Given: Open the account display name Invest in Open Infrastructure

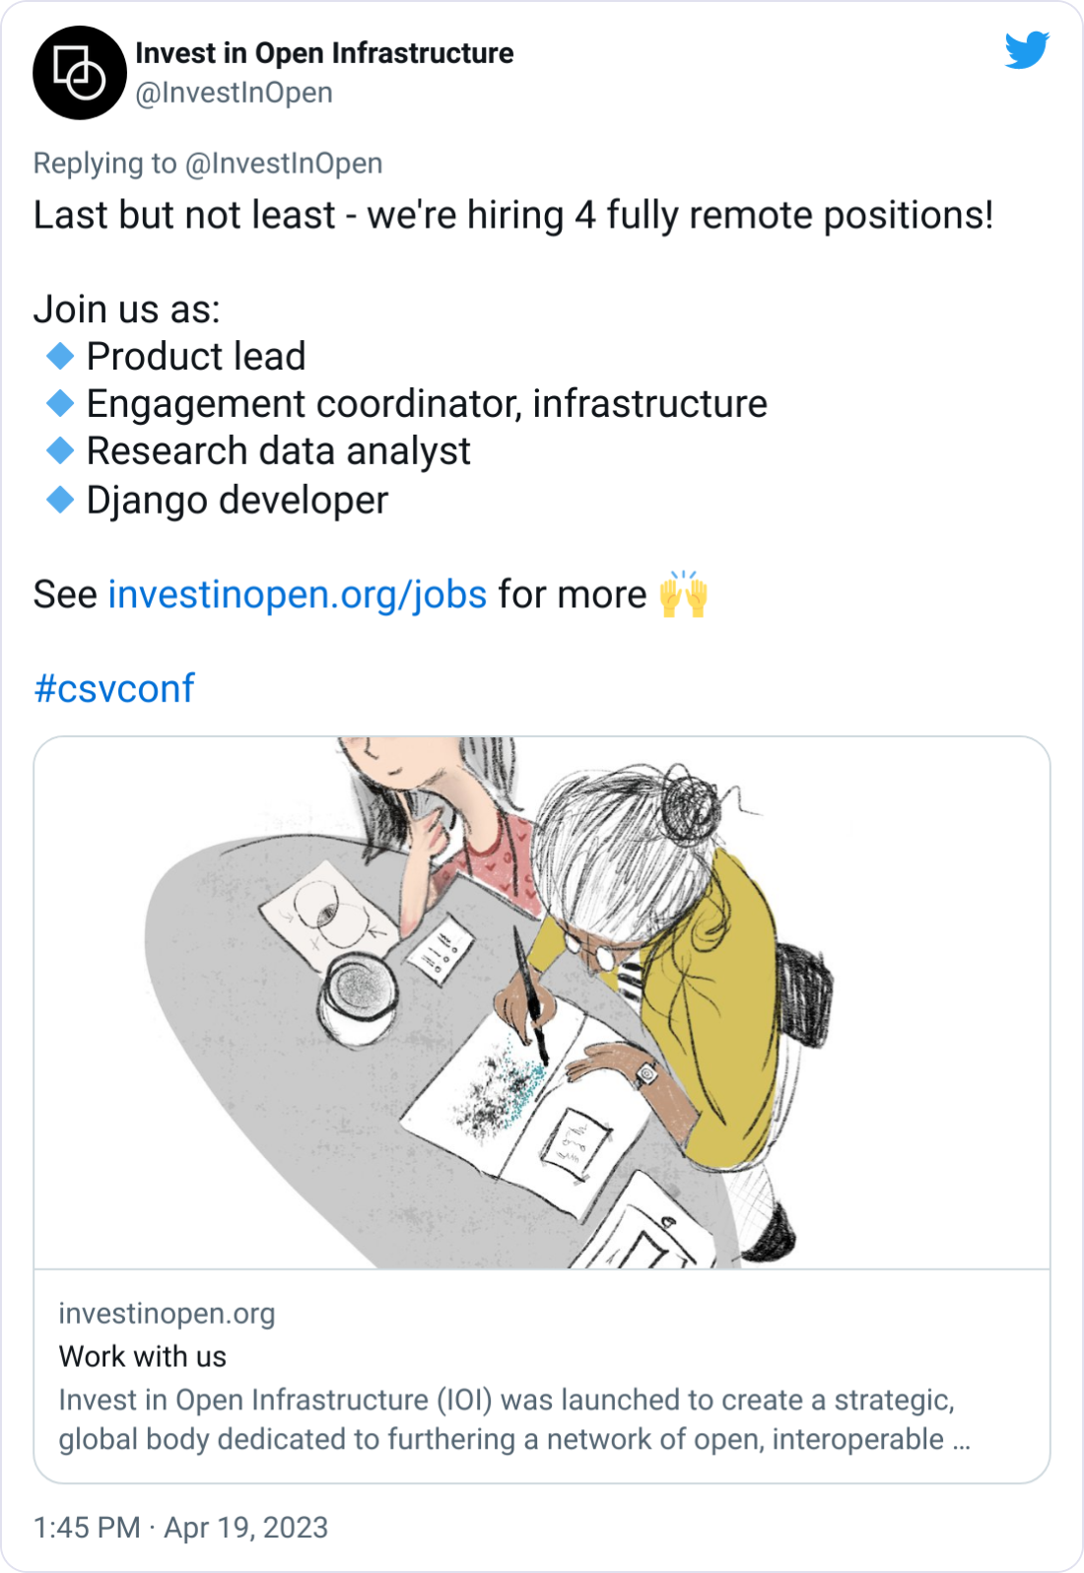Looking at the screenshot, I should tap(325, 54).
